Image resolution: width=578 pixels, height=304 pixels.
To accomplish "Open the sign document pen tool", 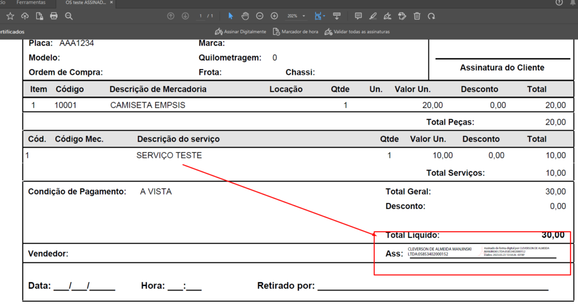I will pos(387,16).
